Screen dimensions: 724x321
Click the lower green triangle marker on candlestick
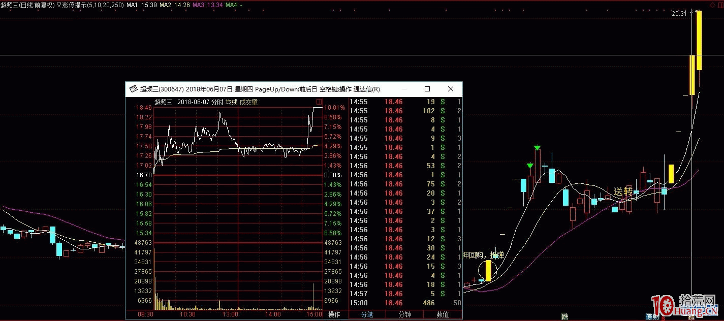tap(530, 166)
